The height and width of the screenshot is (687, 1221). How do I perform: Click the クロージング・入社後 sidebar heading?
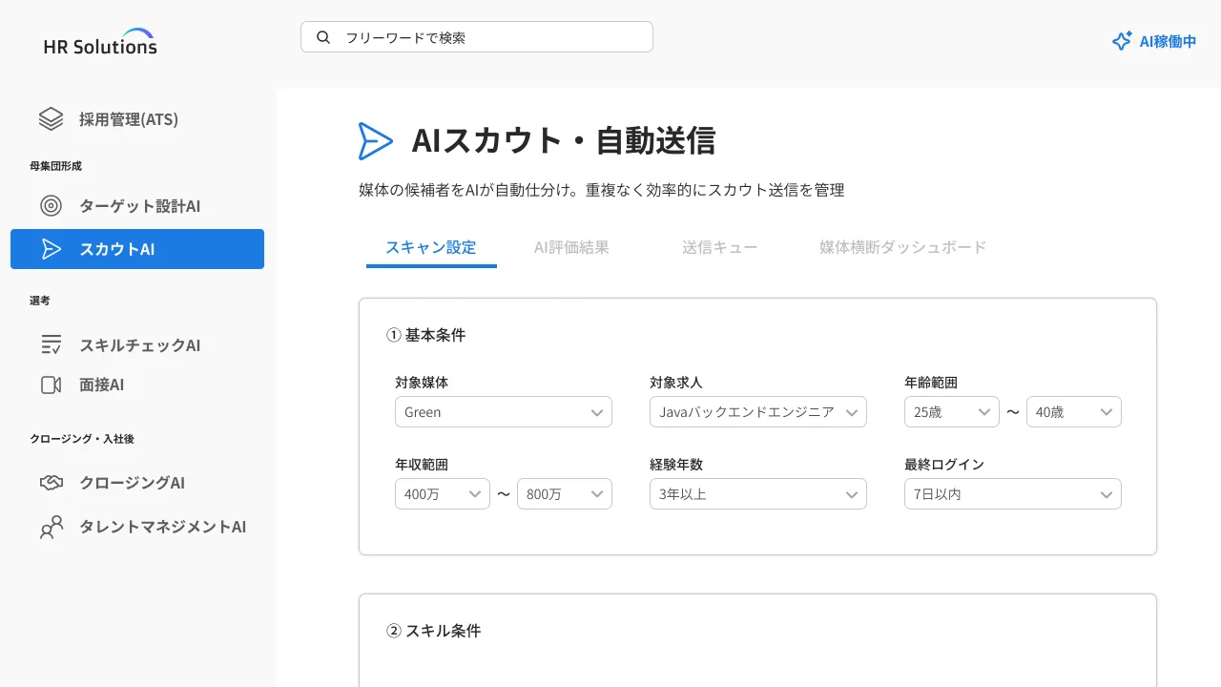[x=82, y=439]
